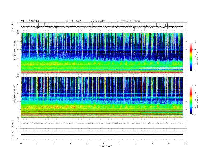Click the "1" tick label on time axis

(x=37, y=143)
